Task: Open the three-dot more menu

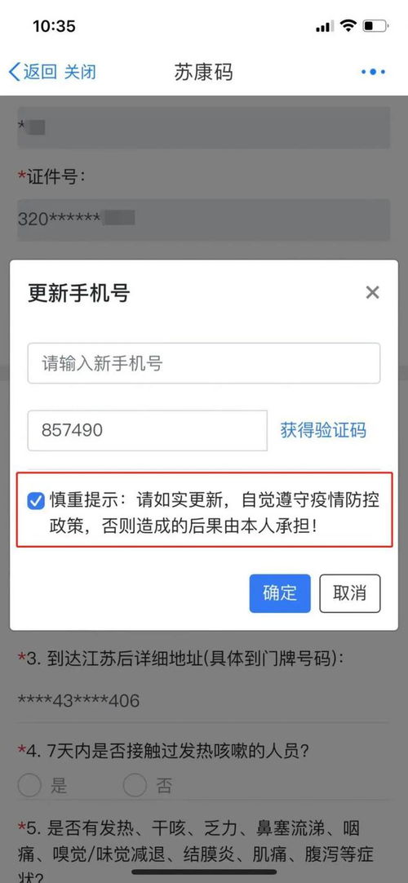Action: tap(373, 72)
